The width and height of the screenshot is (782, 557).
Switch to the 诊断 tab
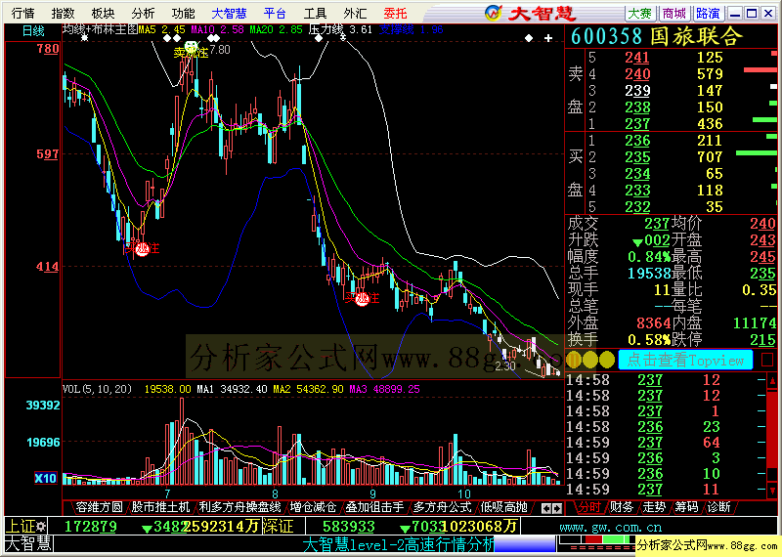[x=719, y=507]
